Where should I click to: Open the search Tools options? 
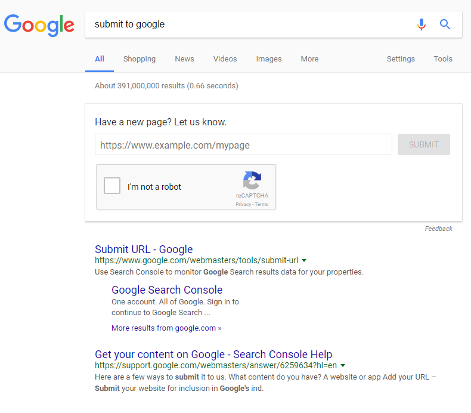443,59
